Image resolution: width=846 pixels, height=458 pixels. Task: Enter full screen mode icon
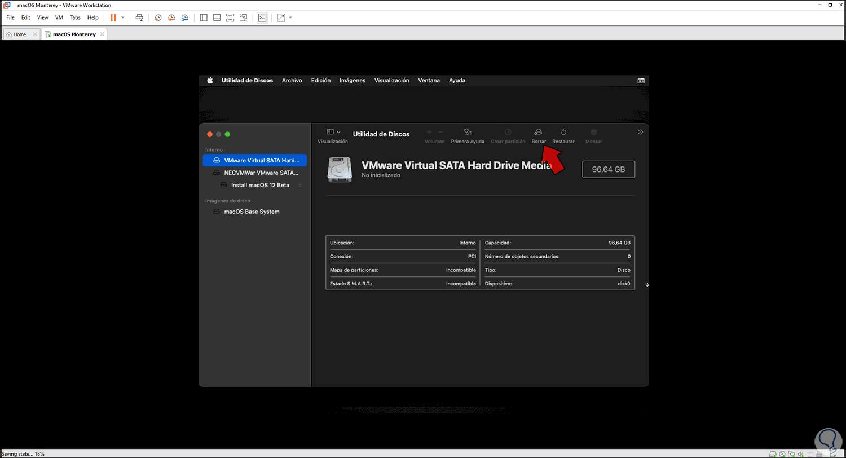point(230,17)
